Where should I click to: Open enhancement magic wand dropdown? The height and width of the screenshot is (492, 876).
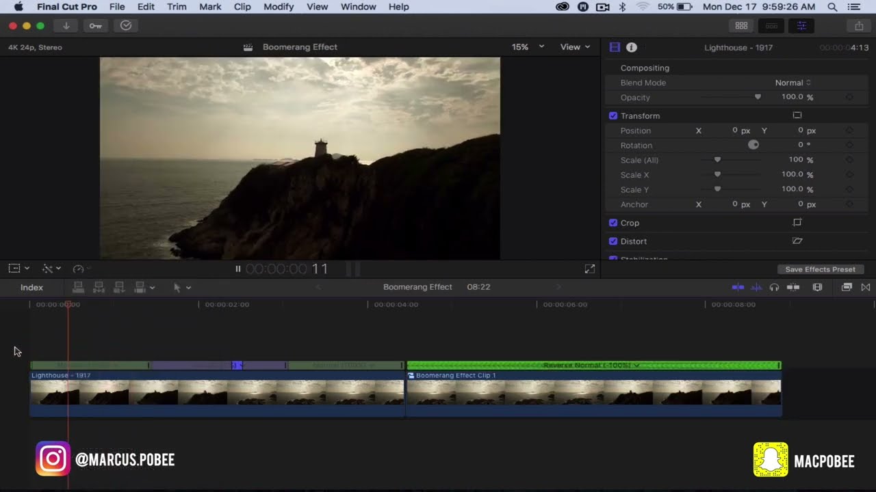51,269
